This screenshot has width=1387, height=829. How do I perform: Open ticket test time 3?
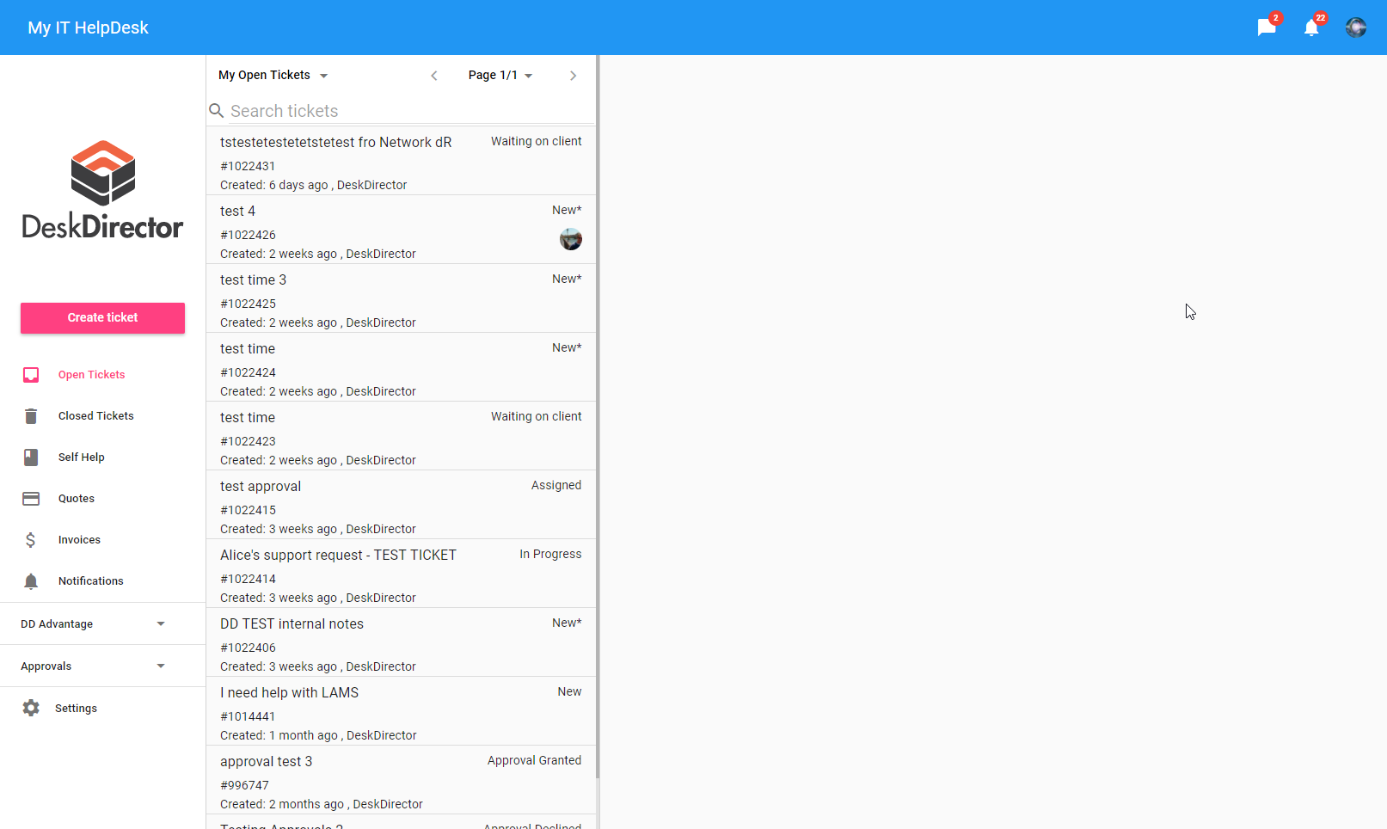[x=401, y=298]
